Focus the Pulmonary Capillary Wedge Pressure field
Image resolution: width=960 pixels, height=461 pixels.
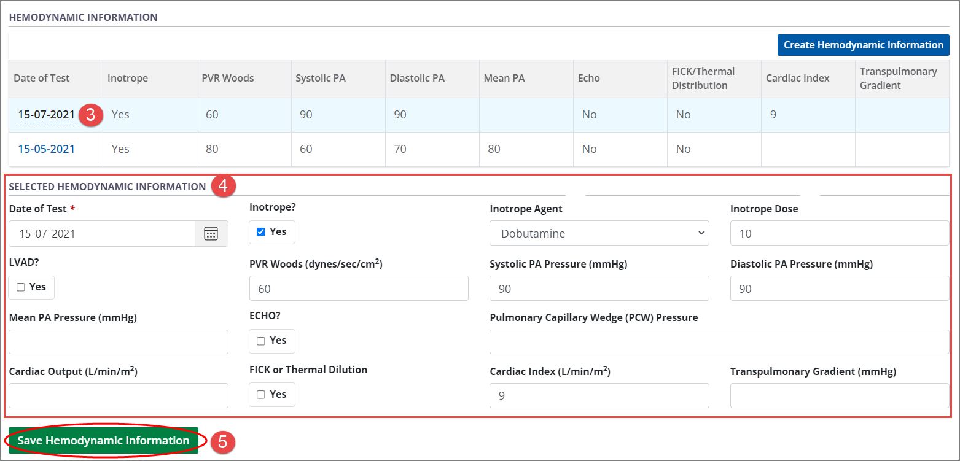(719, 342)
